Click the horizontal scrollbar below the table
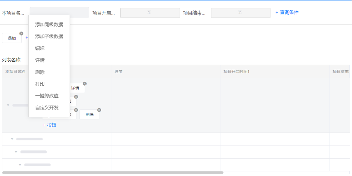 click(113, 173)
